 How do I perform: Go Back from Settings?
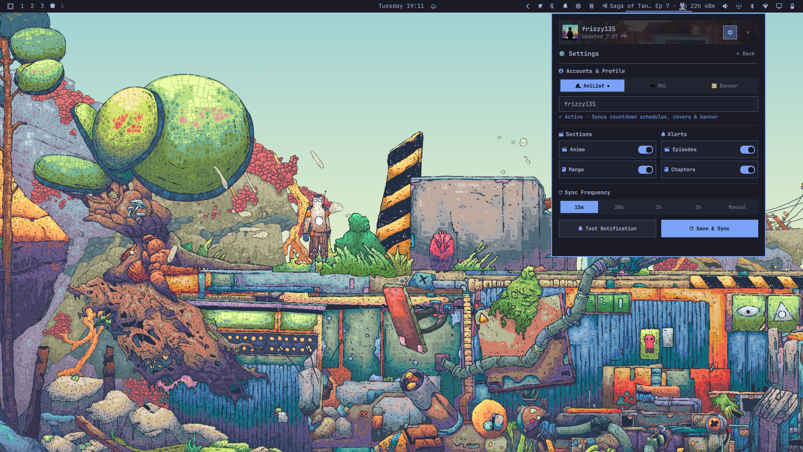745,54
